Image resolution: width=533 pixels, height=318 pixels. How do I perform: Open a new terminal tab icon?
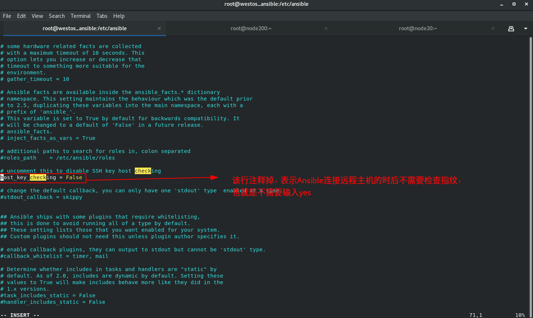(511, 28)
